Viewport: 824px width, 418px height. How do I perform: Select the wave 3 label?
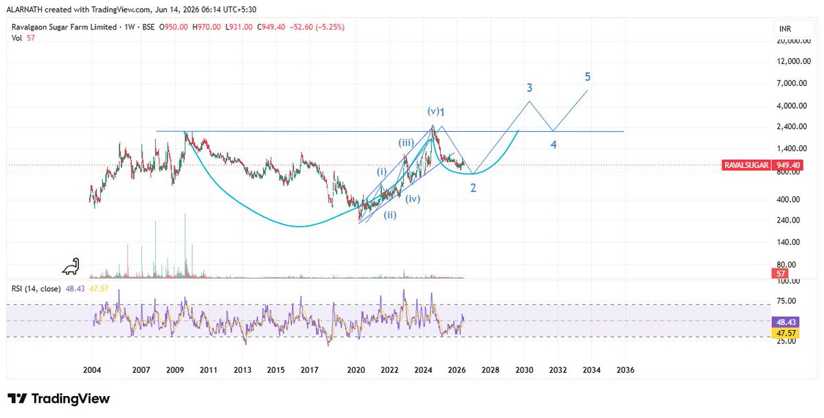coord(529,88)
